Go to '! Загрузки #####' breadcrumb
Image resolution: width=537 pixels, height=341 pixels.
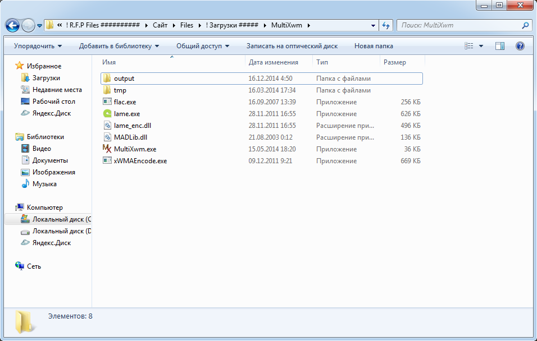coord(232,25)
